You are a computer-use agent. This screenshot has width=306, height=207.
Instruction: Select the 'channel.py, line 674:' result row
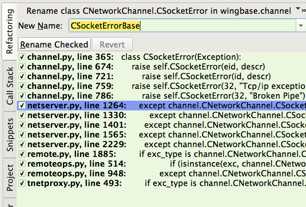[161, 67]
